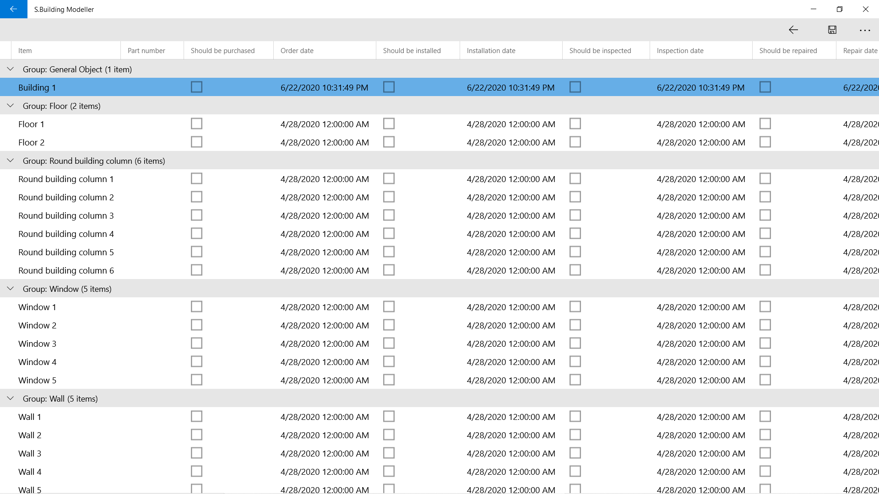Collapse the General Object group
This screenshot has height=494, width=879.
point(11,69)
